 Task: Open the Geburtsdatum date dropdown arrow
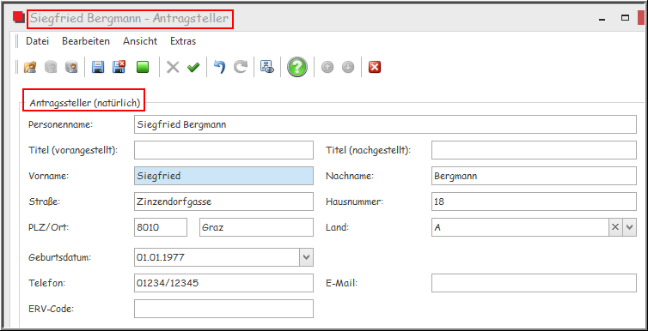[306, 257]
